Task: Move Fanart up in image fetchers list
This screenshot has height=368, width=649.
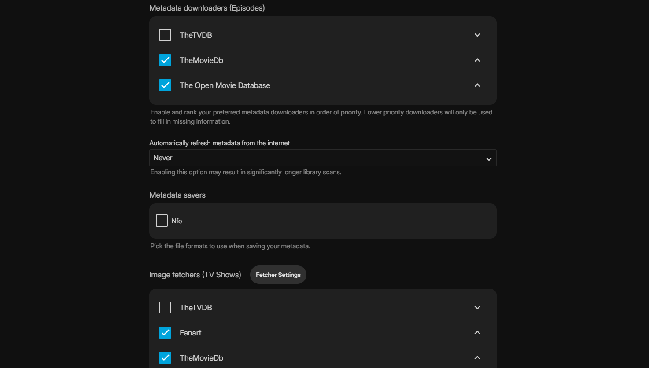Action: 477,333
